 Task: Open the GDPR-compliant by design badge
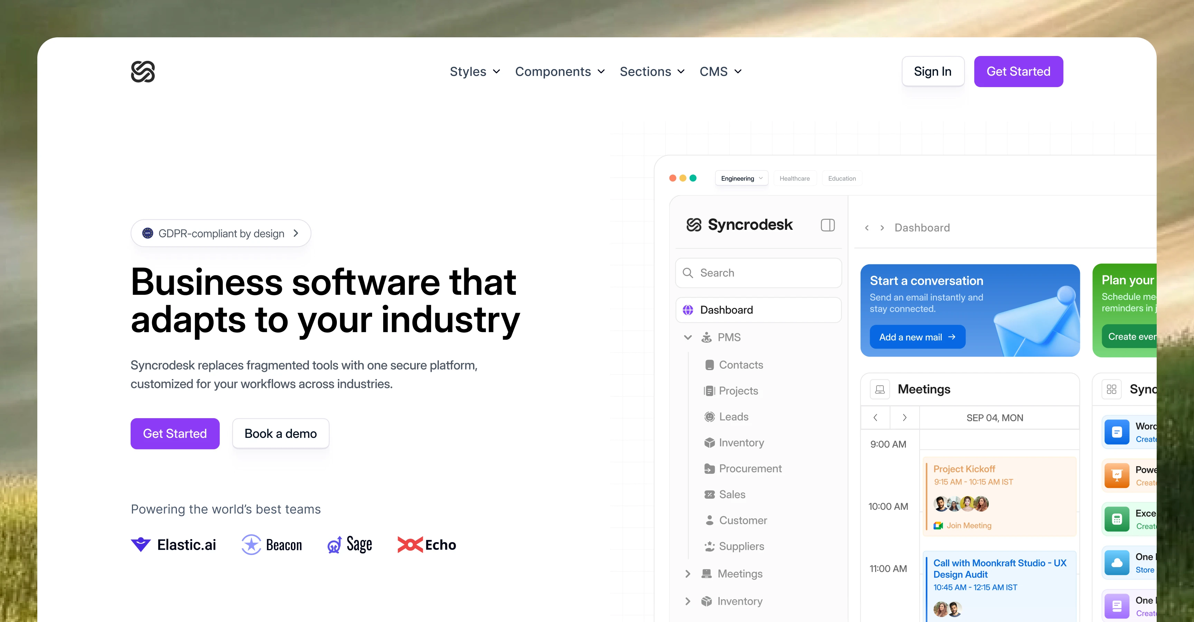point(221,233)
